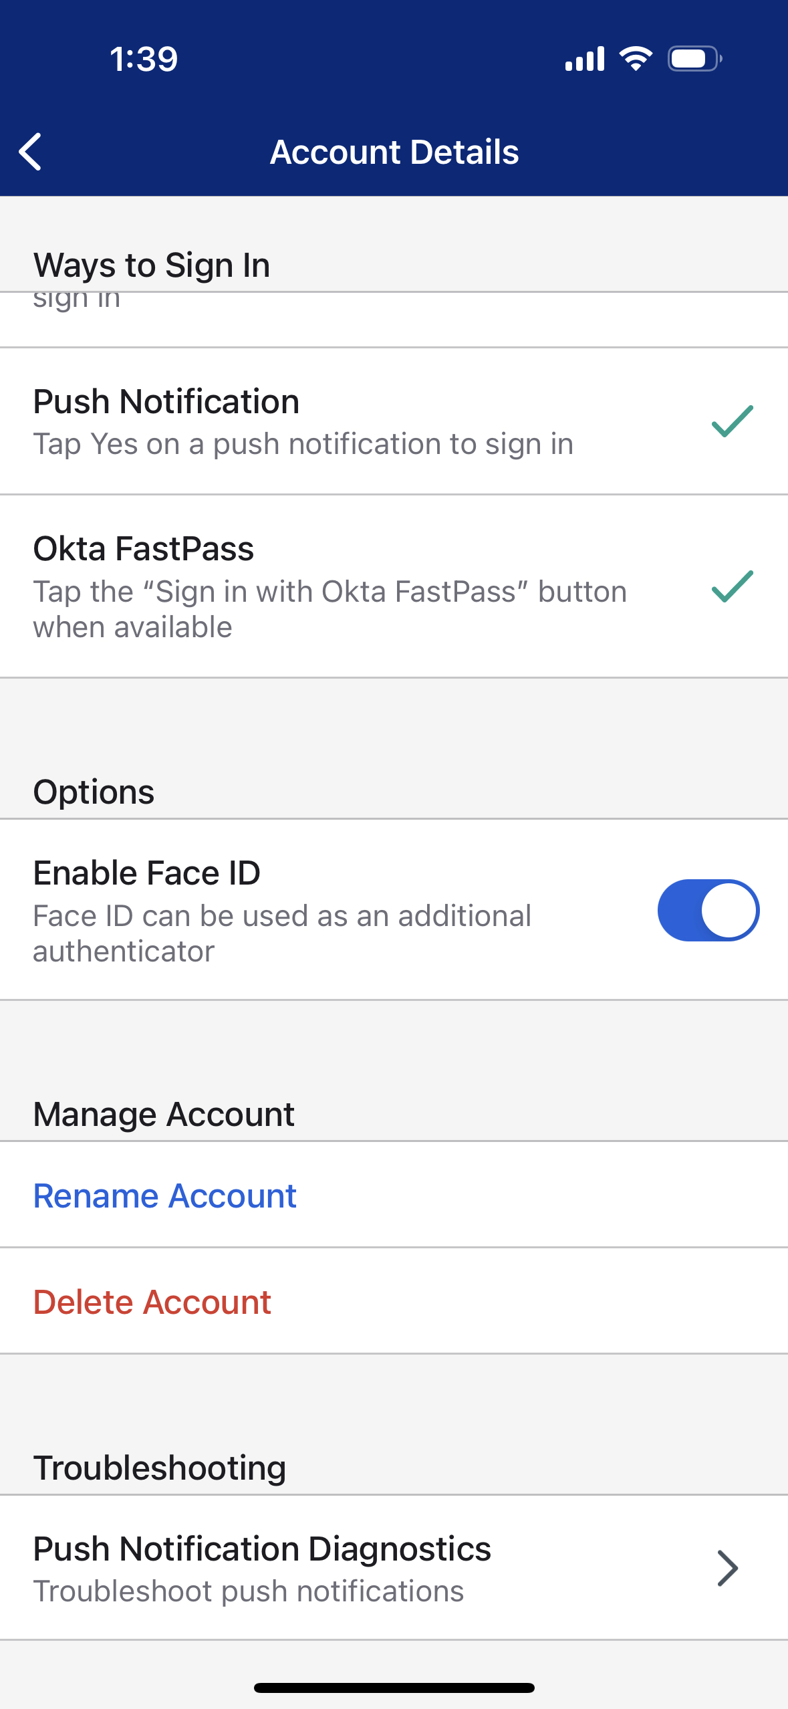The image size is (788, 1709).
Task: Tap the Account Details page title
Action: click(x=394, y=152)
